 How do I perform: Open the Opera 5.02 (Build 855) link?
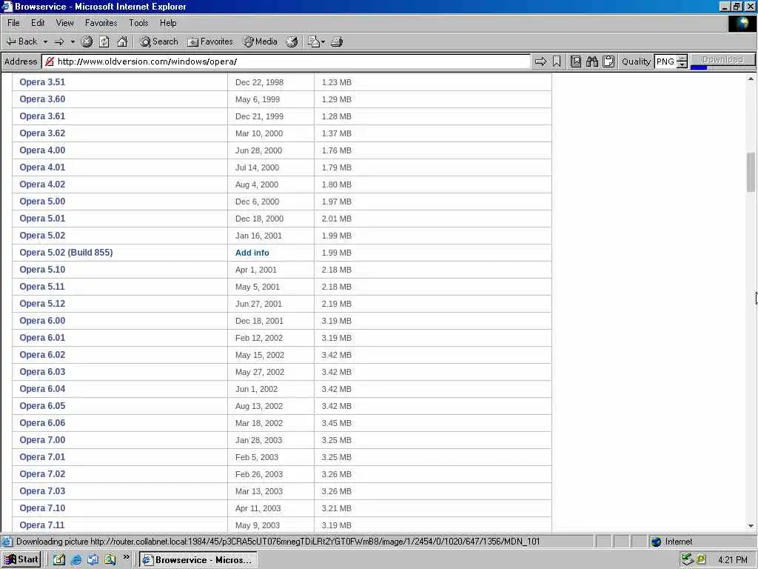pos(66,252)
